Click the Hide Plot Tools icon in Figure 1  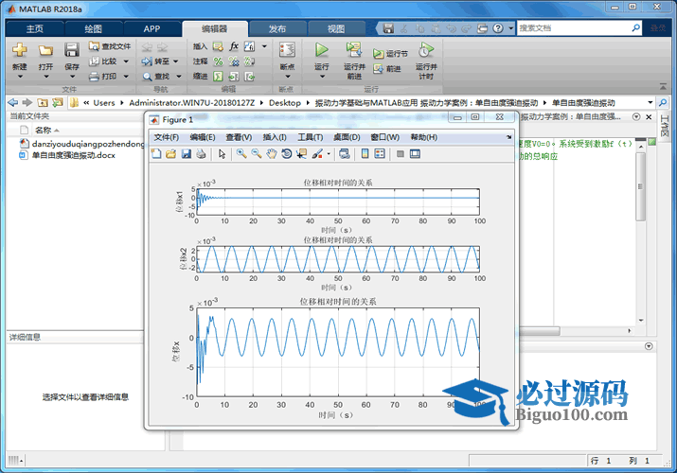click(x=401, y=154)
